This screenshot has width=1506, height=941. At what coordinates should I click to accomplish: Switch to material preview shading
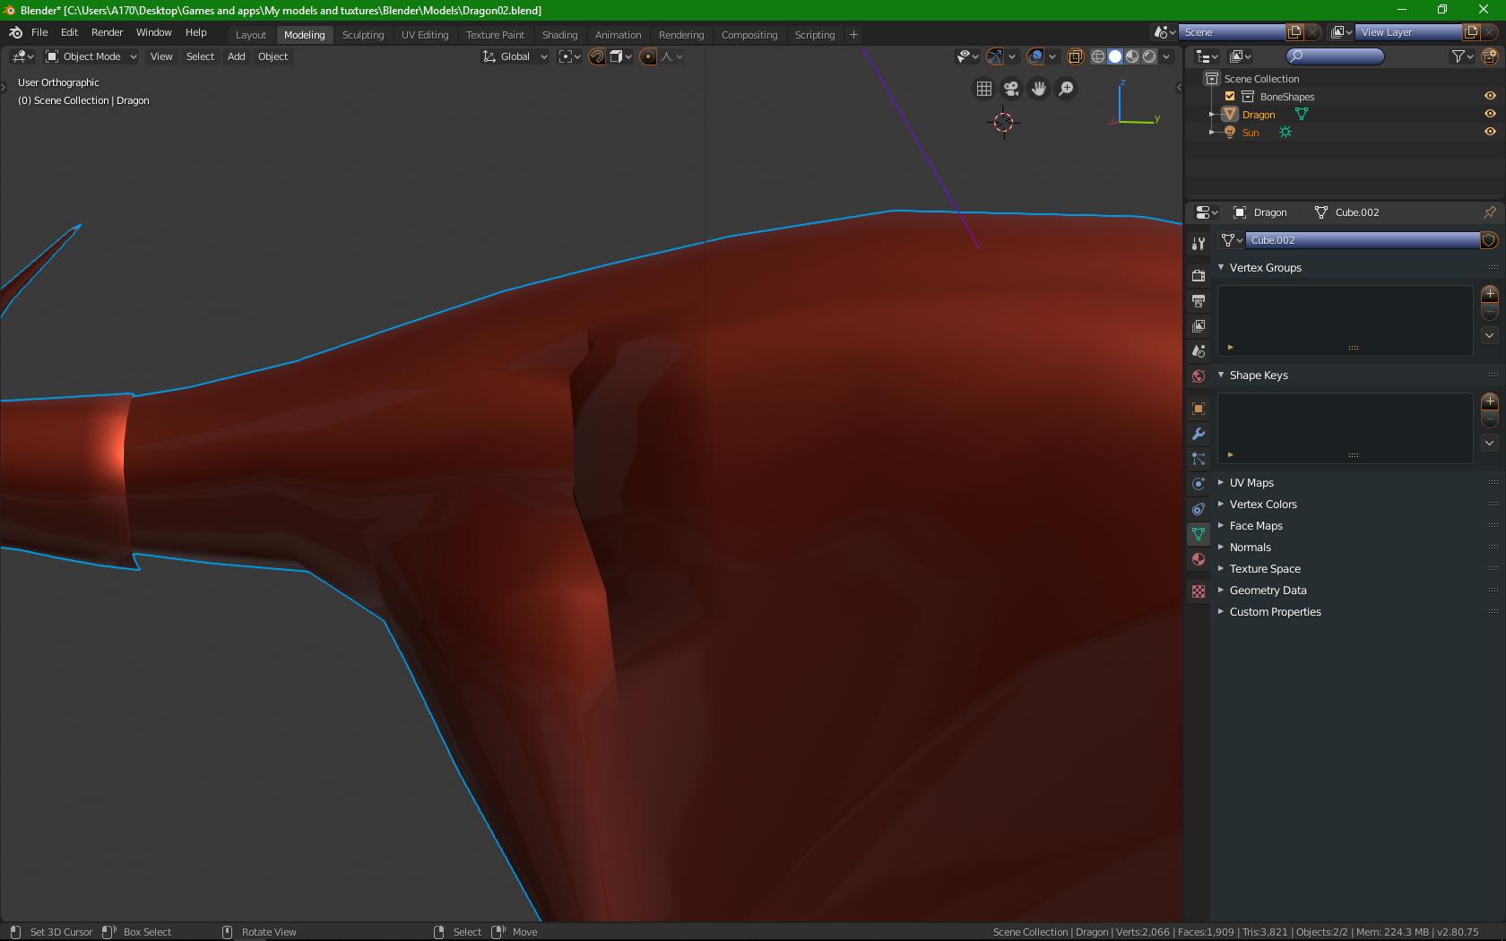(x=1132, y=56)
